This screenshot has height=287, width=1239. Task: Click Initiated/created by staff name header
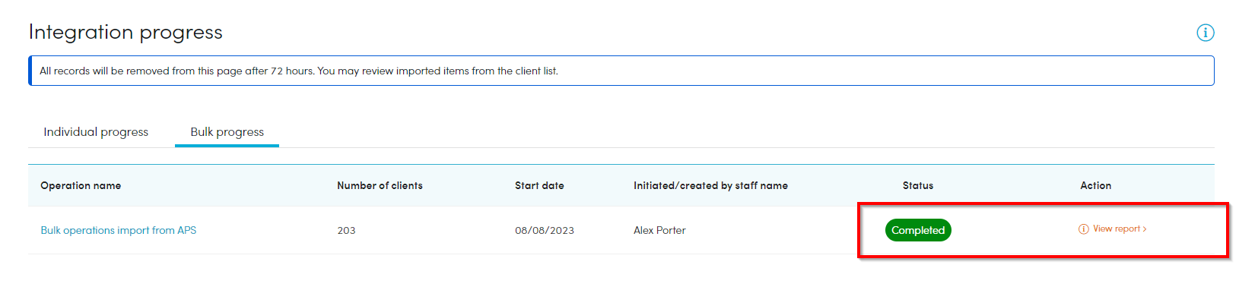[710, 185]
